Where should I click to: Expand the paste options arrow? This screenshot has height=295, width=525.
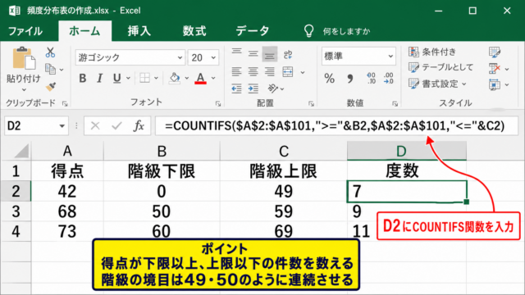click(x=24, y=90)
